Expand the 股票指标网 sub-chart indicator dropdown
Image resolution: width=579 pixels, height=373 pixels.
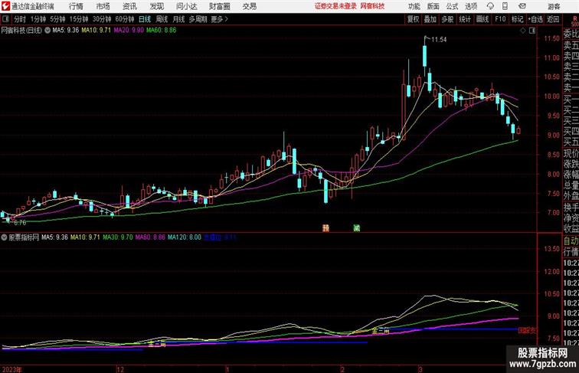pyautogui.click(x=4, y=237)
